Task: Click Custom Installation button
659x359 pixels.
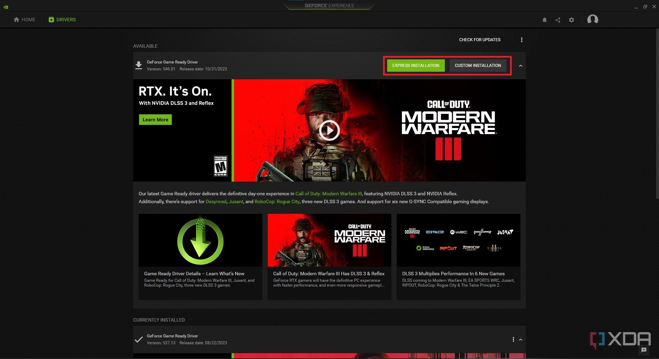Action: tap(478, 66)
